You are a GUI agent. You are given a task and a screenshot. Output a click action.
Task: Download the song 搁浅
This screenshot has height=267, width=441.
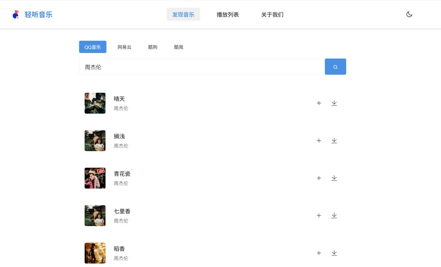click(x=334, y=141)
